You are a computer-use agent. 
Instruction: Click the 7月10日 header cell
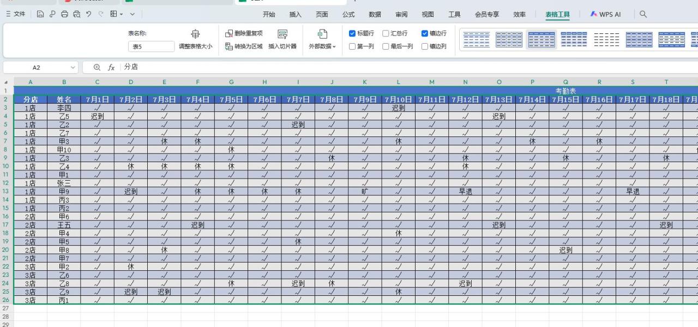[x=398, y=99]
